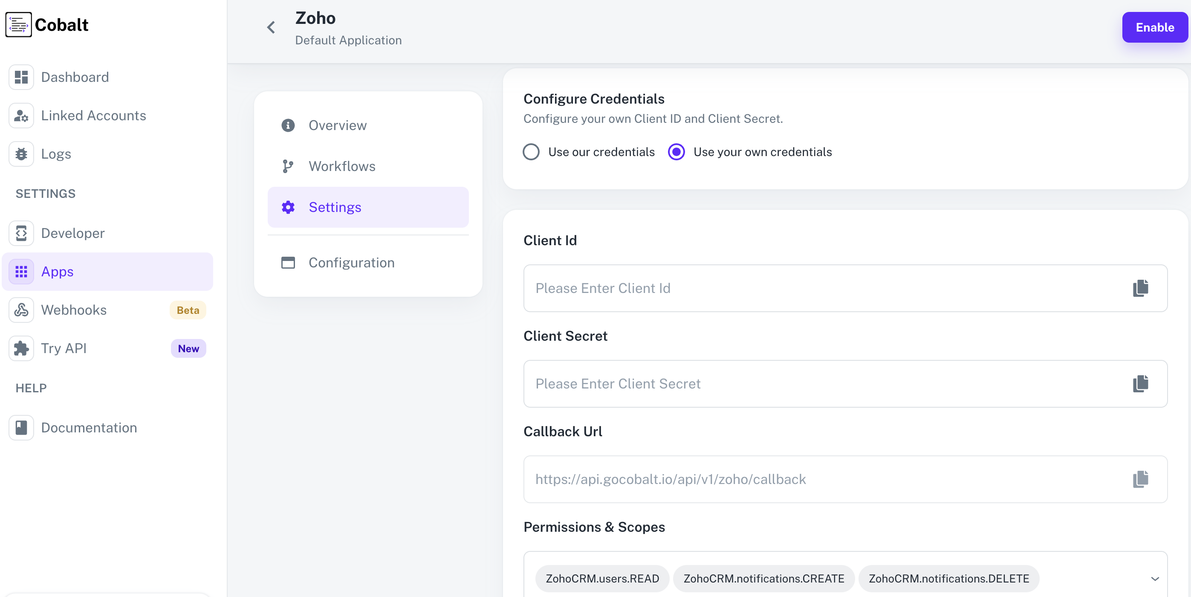This screenshot has width=1191, height=597.
Task: Copy the Callback Url using copy icon
Action: (x=1141, y=480)
